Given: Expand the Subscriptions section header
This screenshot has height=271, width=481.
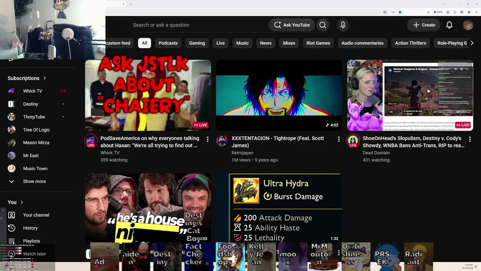Looking at the screenshot, I should pos(27,78).
